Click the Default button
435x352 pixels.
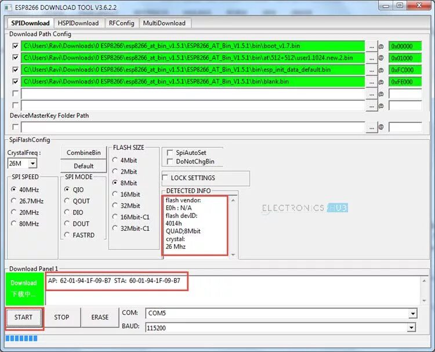point(84,166)
